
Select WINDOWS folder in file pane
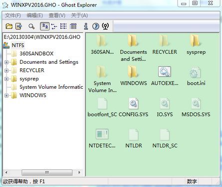click(x=133, y=72)
